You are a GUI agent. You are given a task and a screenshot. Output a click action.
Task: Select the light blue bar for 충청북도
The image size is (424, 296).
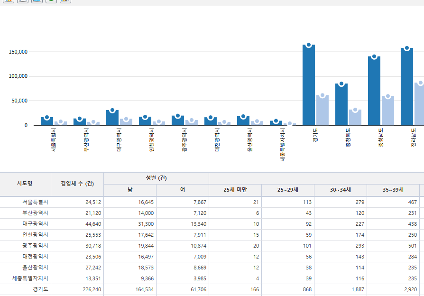355,118
